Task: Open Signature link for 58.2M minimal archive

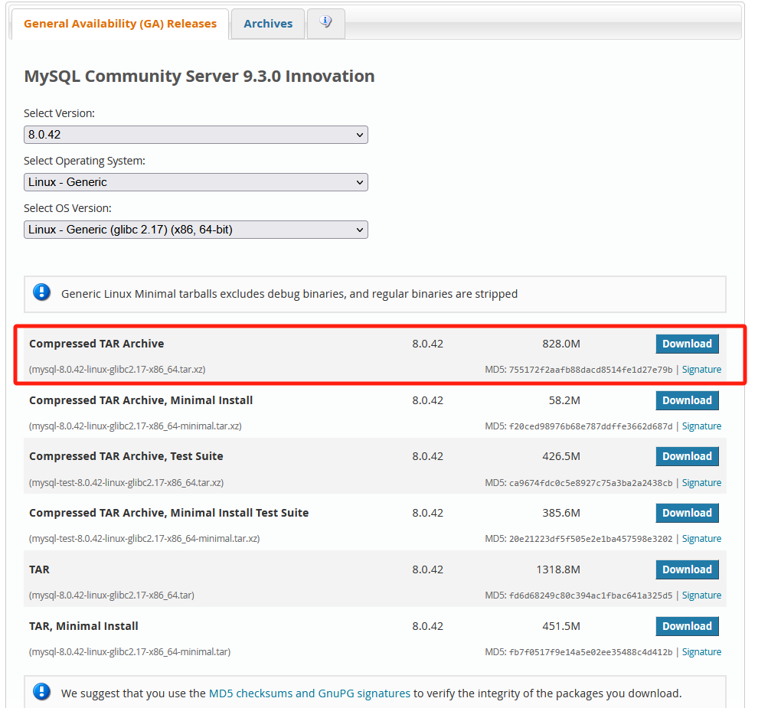Action: point(701,426)
